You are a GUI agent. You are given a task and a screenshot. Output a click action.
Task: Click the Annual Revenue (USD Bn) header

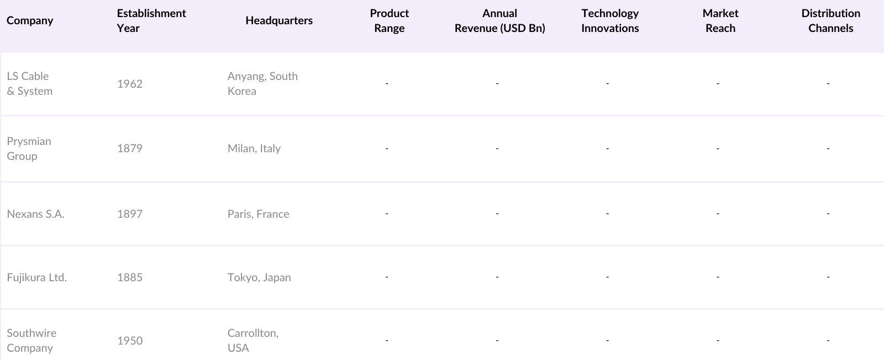[500, 20]
